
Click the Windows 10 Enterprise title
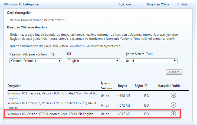pos(21,4)
